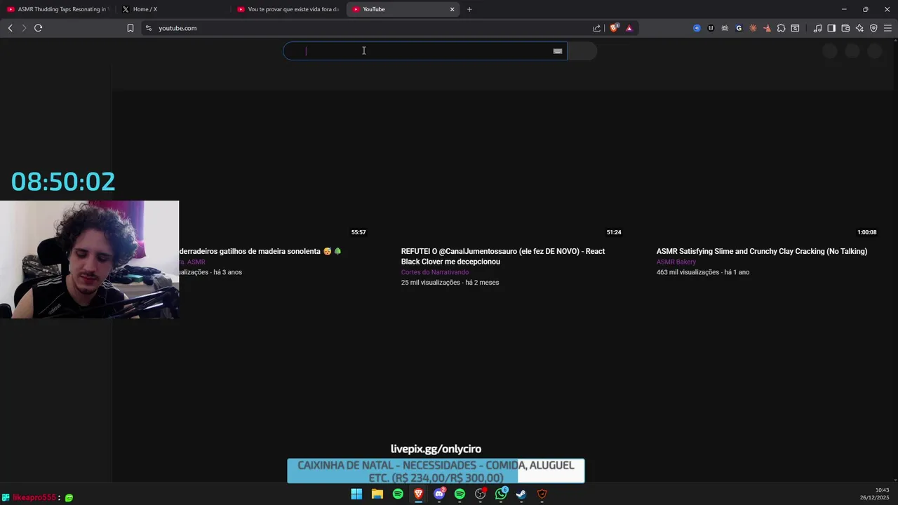Open a new tab with plus button
The height and width of the screenshot is (505, 898).
[469, 9]
